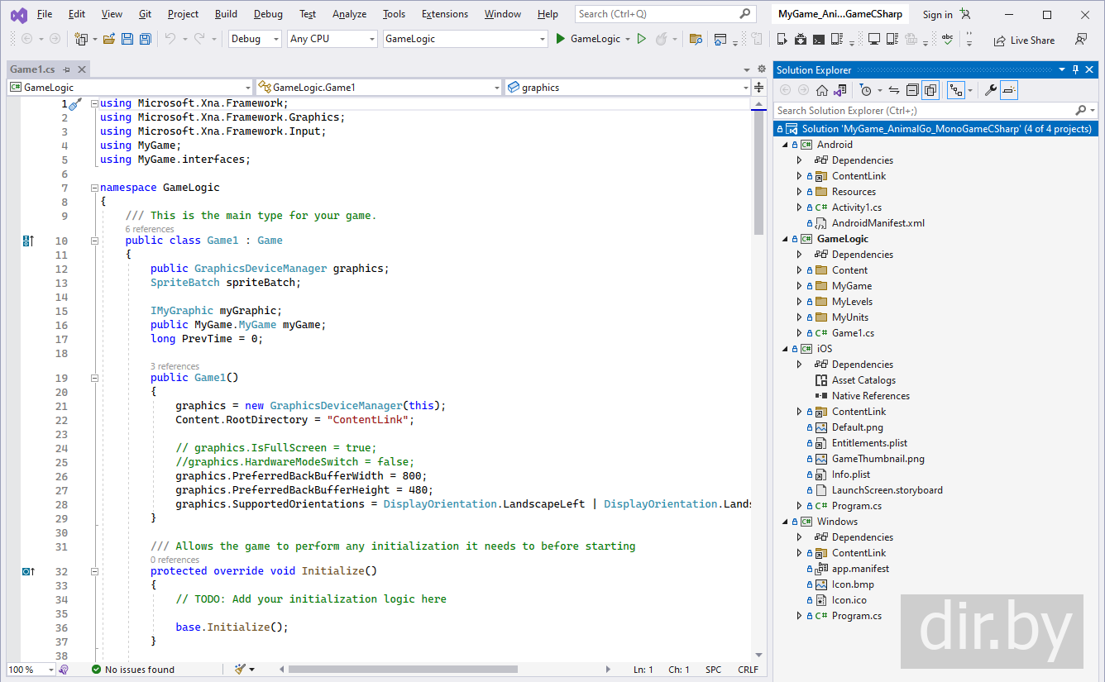Click the Sign in link
1105x682 pixels.
(x=937, y=15)
